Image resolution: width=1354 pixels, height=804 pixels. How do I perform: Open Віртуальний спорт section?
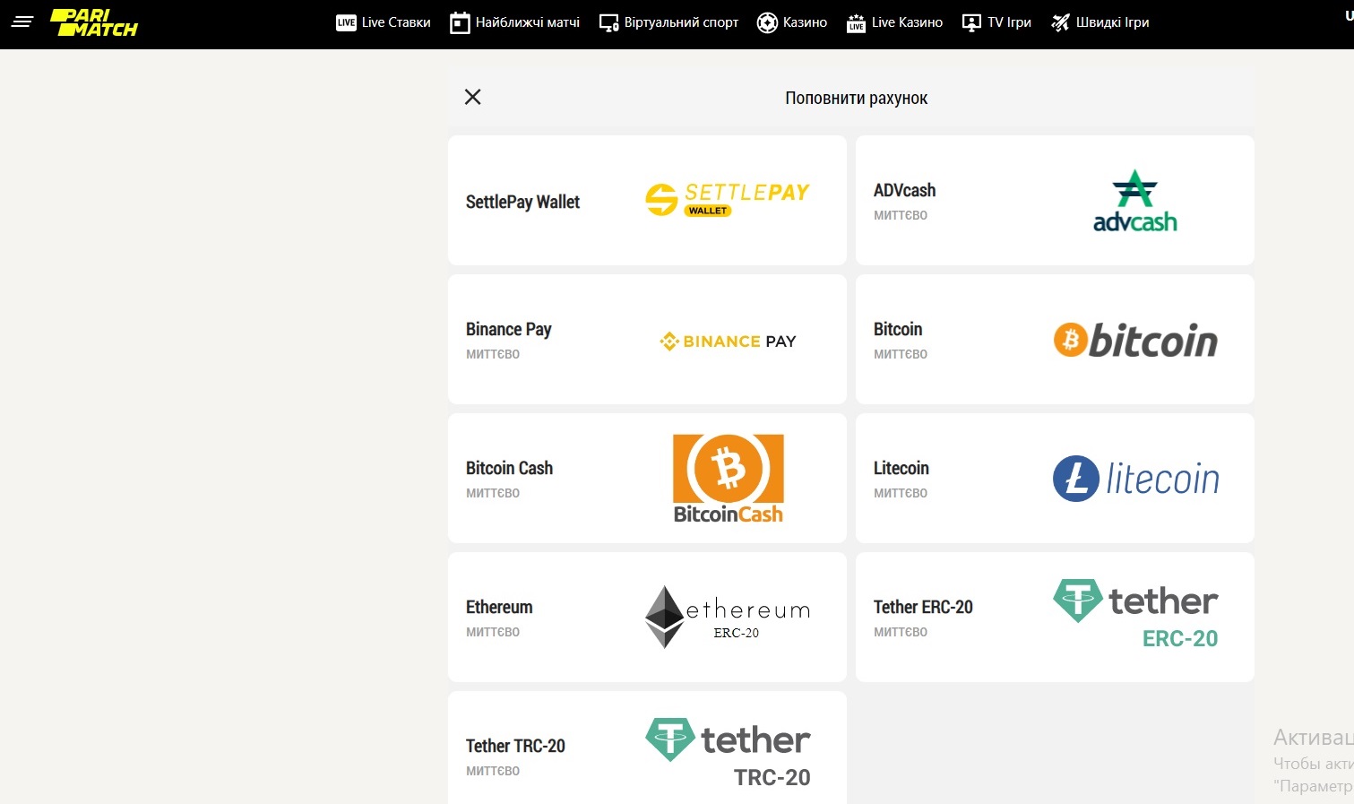click(x=681, y=22)
